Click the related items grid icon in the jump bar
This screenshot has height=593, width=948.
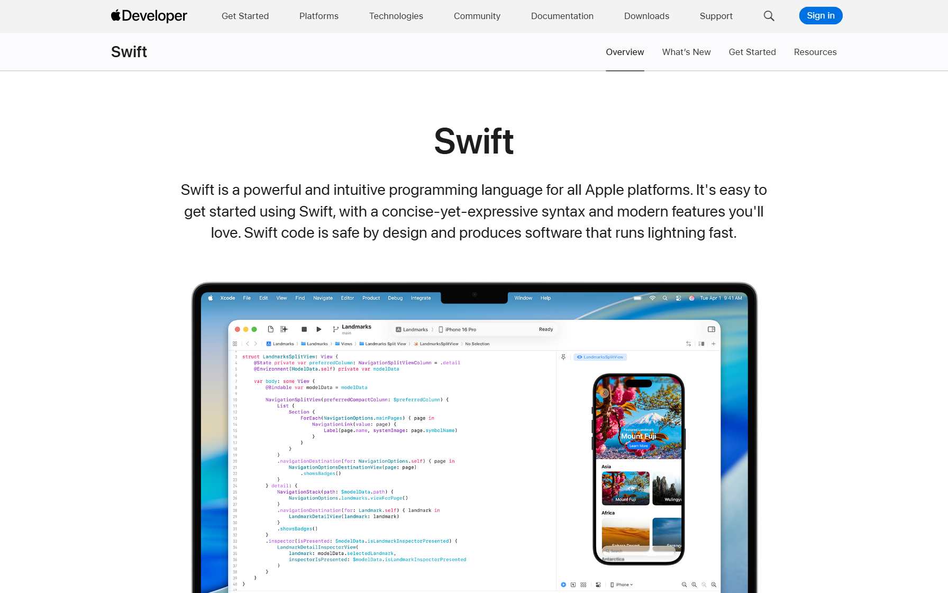[x=235, y=344]
